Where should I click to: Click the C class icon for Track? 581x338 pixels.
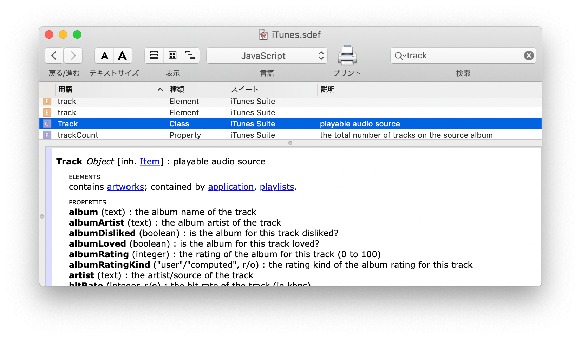(x=47, y=124)
